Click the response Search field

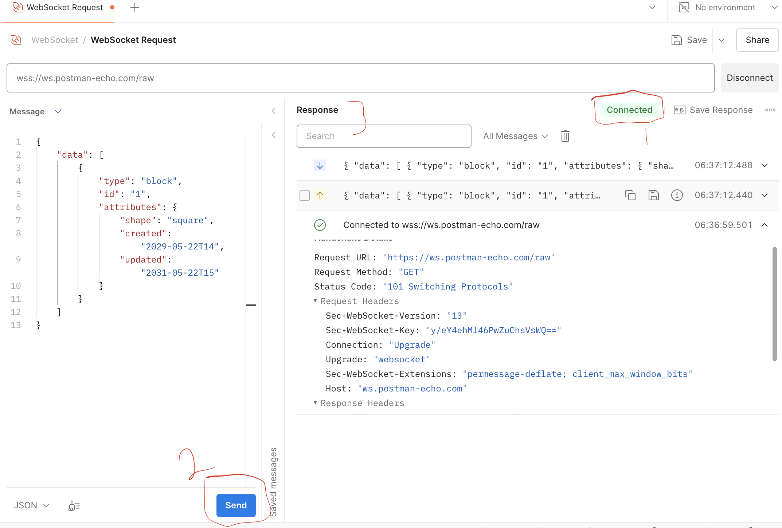(384, 136)
